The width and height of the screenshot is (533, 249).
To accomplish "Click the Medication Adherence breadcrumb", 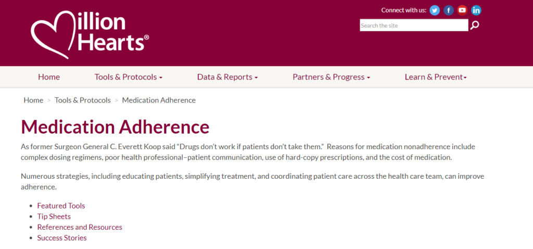I will (x=159, y=100).
